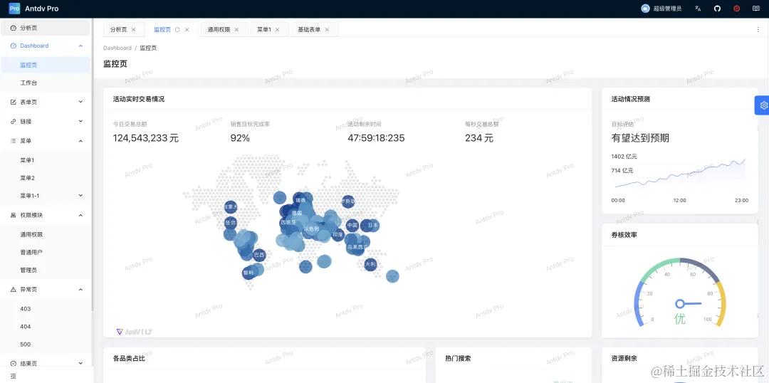
Task: Click the Dashboard menu icon in sidebar
Action: pyautogui.click(x=14, y=46)
